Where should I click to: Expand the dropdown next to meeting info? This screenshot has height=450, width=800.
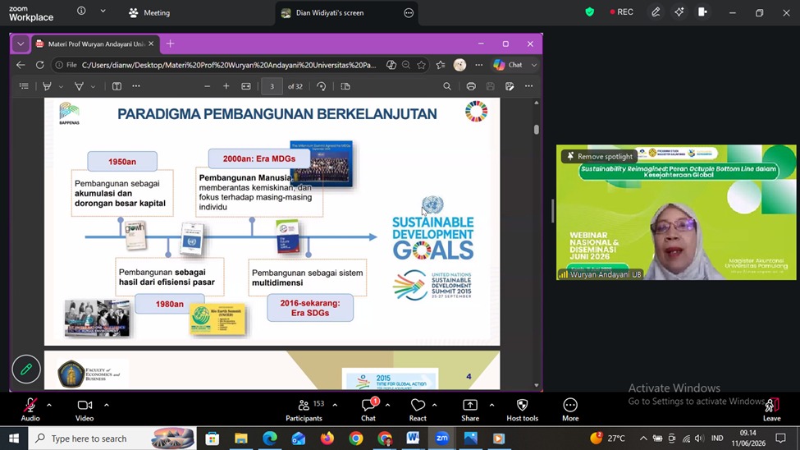pos(103,11)
